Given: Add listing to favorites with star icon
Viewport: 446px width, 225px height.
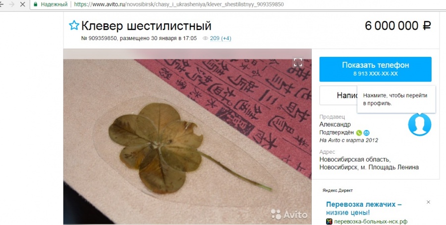Looking at the screenshot, I should tap(74, 26).
